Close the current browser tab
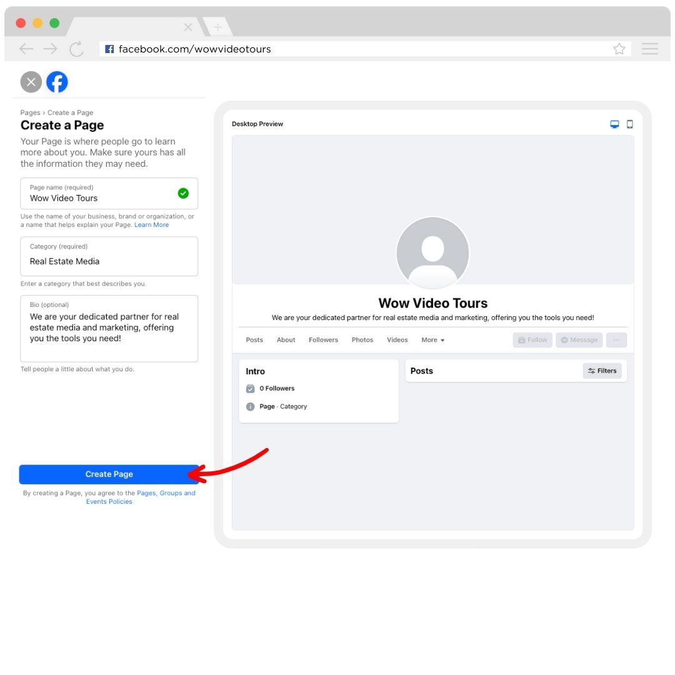Screen dimensions: 675x675 [188, 27]
